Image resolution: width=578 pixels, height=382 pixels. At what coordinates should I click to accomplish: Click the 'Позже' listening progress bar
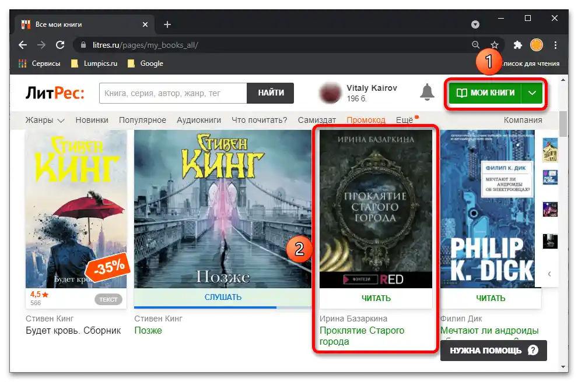[223, 307]
